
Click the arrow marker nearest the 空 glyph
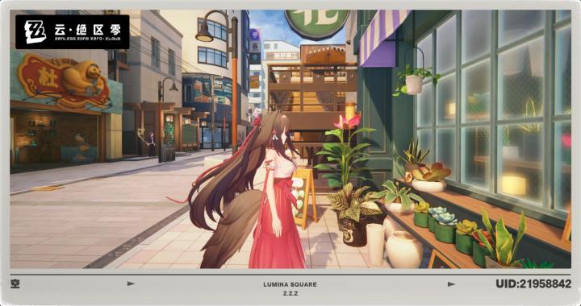pyautogui.click(x=131, y=283)
